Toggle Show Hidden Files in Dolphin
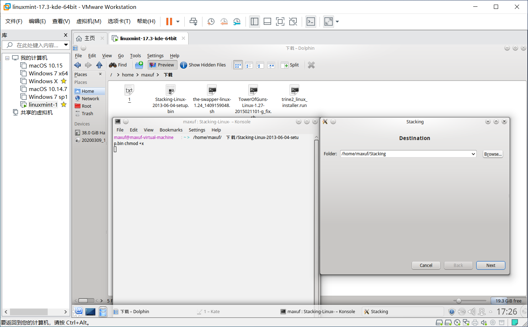 click(203, 65)
